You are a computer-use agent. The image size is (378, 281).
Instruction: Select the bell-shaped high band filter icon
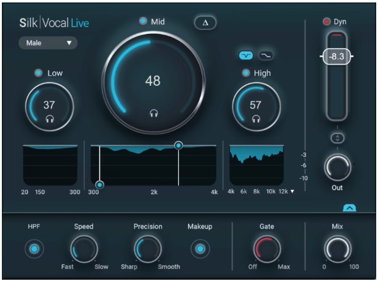246,55
